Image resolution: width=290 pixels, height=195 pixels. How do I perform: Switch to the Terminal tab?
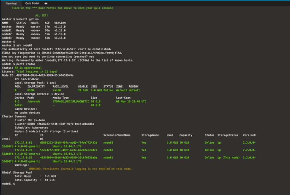pyautogui.click(x=11, y=3)
